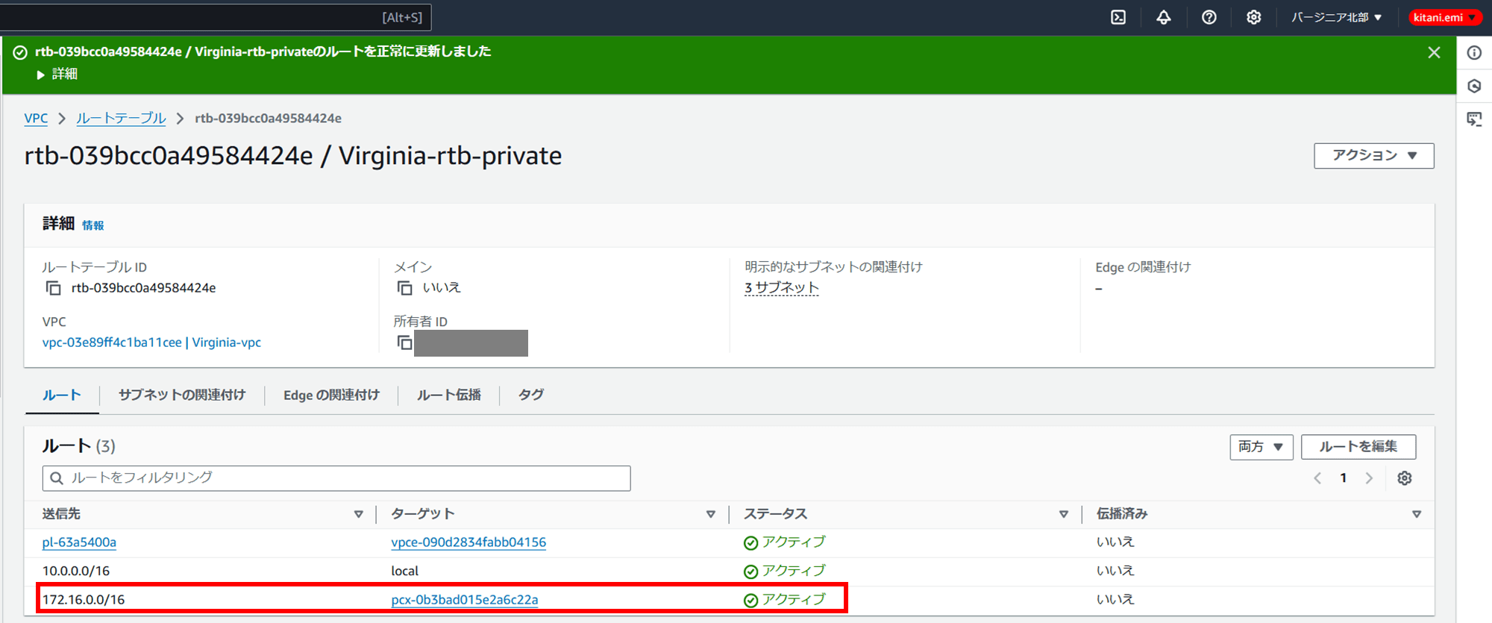The image size is (1492, 623).
Task: Open the kitani.emi account menu
Action: (x=1444, y=17)
